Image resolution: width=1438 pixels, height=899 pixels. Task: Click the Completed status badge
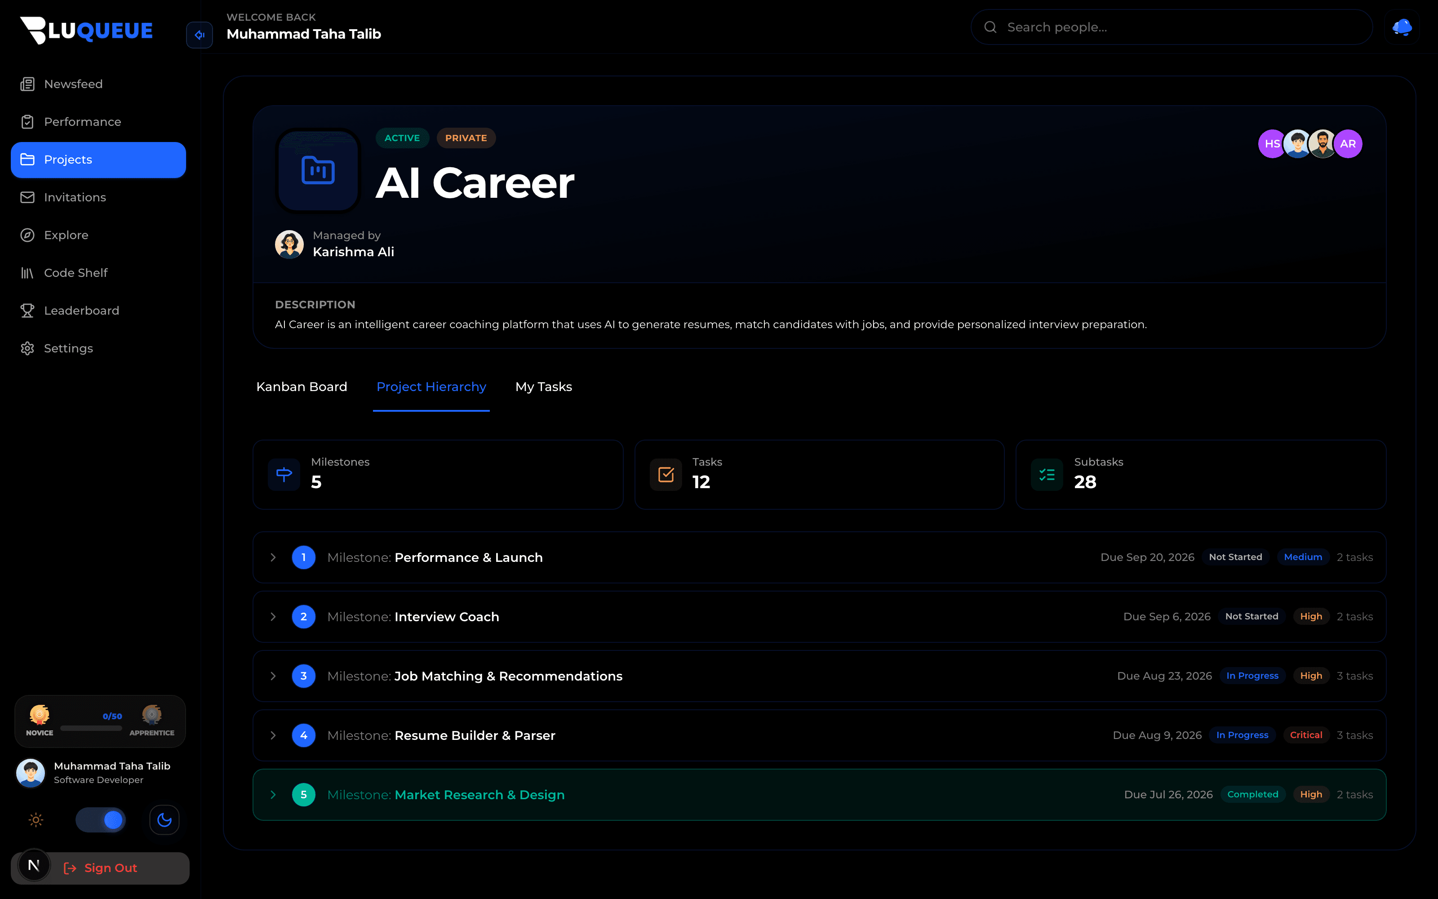coord(1252,795)
